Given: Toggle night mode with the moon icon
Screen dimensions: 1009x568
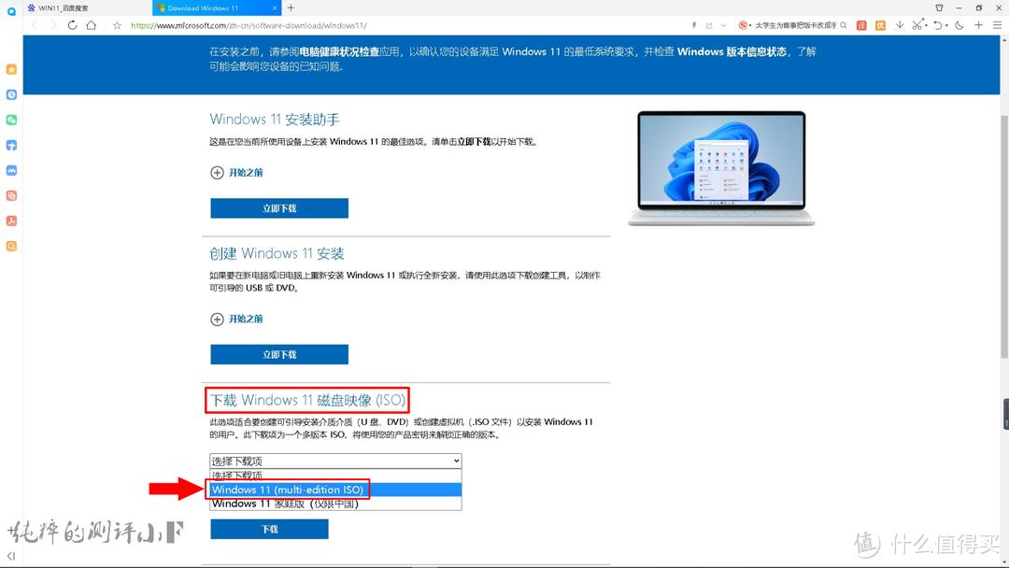Looking at the screenshot, I should click(x=959, y=25).
